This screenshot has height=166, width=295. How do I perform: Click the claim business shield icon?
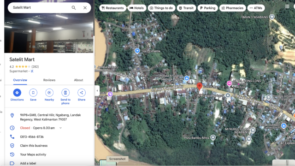(x=12, y=146)
